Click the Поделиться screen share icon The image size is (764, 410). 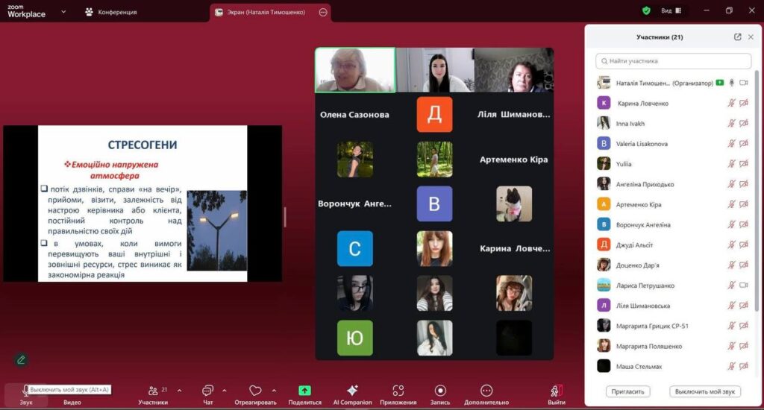coord(304,391)
